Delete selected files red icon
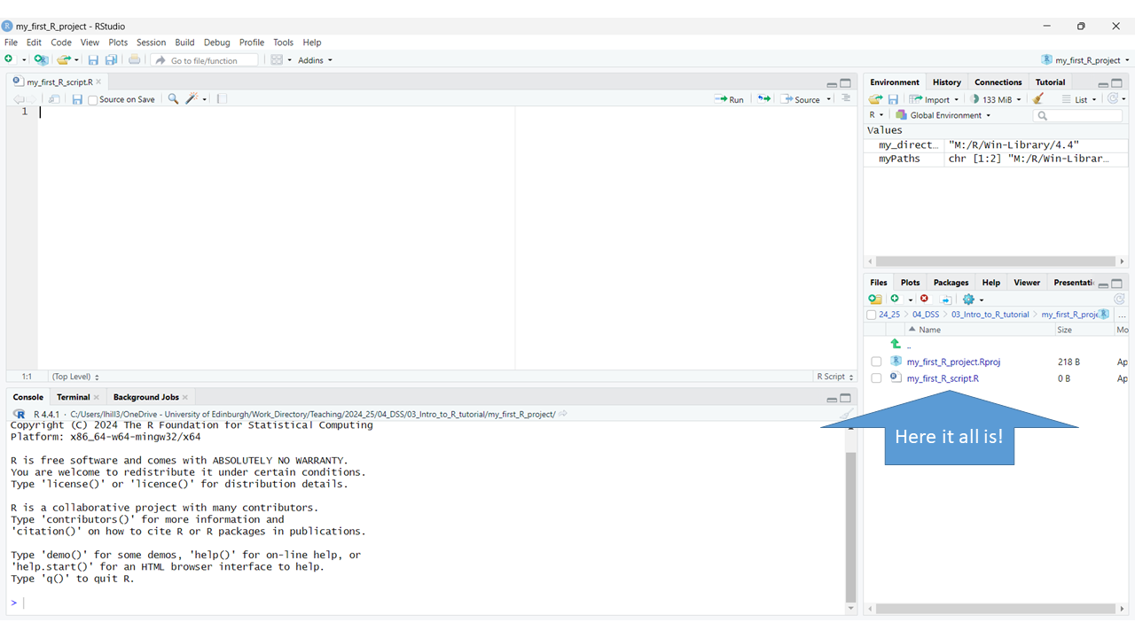The image size is (1135, 638). (924, 300)
